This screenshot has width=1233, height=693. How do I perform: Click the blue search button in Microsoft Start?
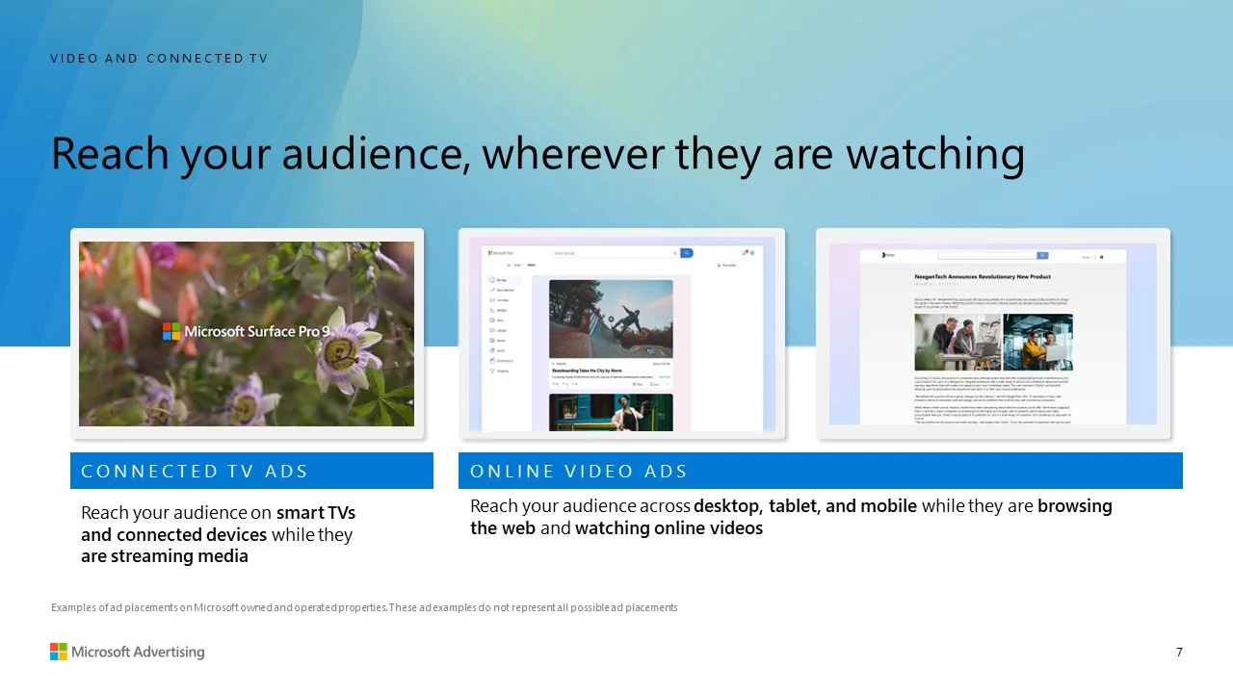[x=687, y=253]
